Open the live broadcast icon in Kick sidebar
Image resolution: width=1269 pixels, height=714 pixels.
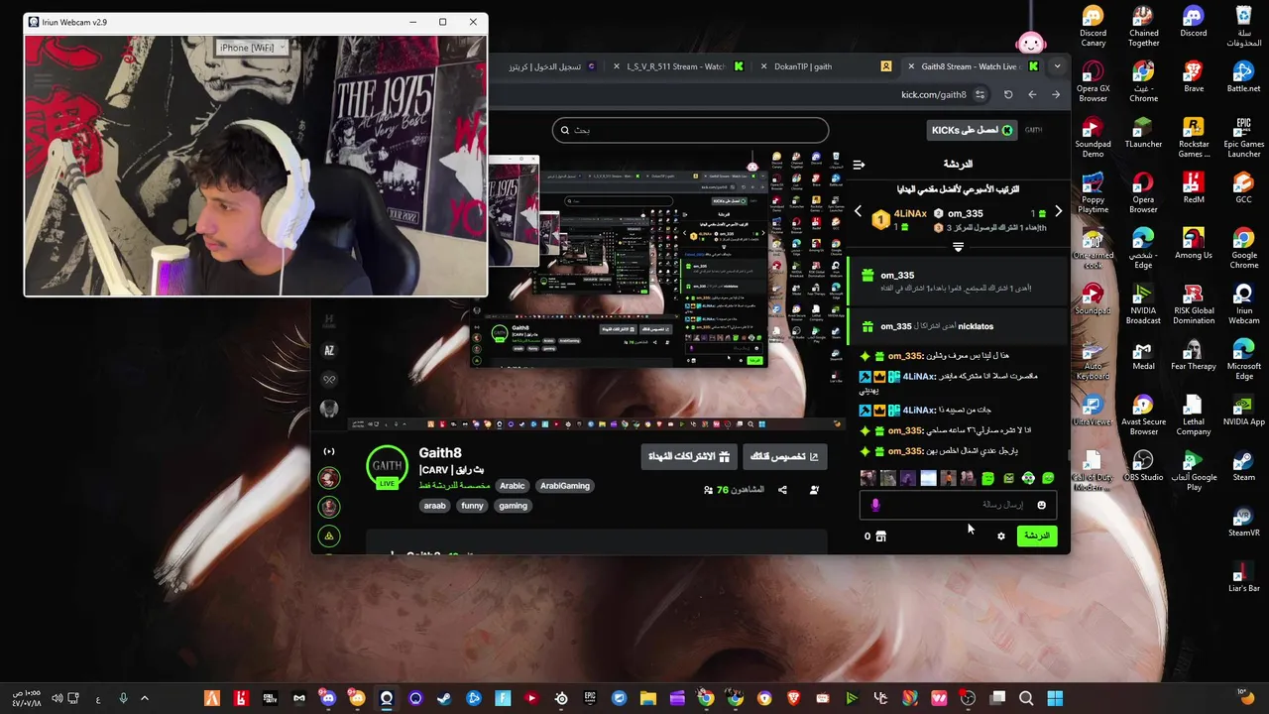[329, 452]
